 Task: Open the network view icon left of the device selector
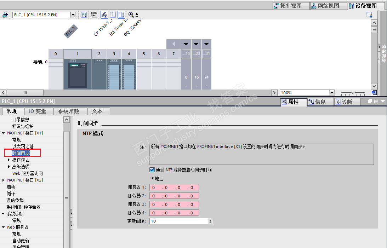pos(5,15)
